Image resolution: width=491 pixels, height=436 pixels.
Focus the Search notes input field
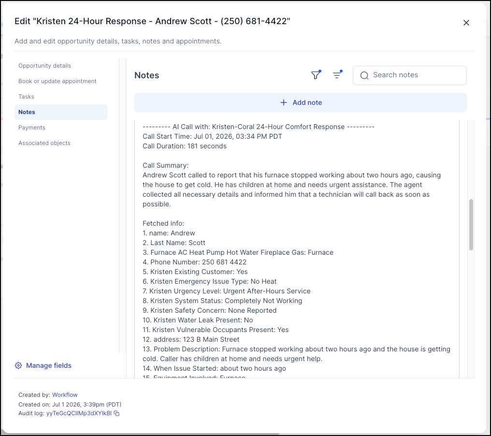pyautogui.click(x=410, y=75)
